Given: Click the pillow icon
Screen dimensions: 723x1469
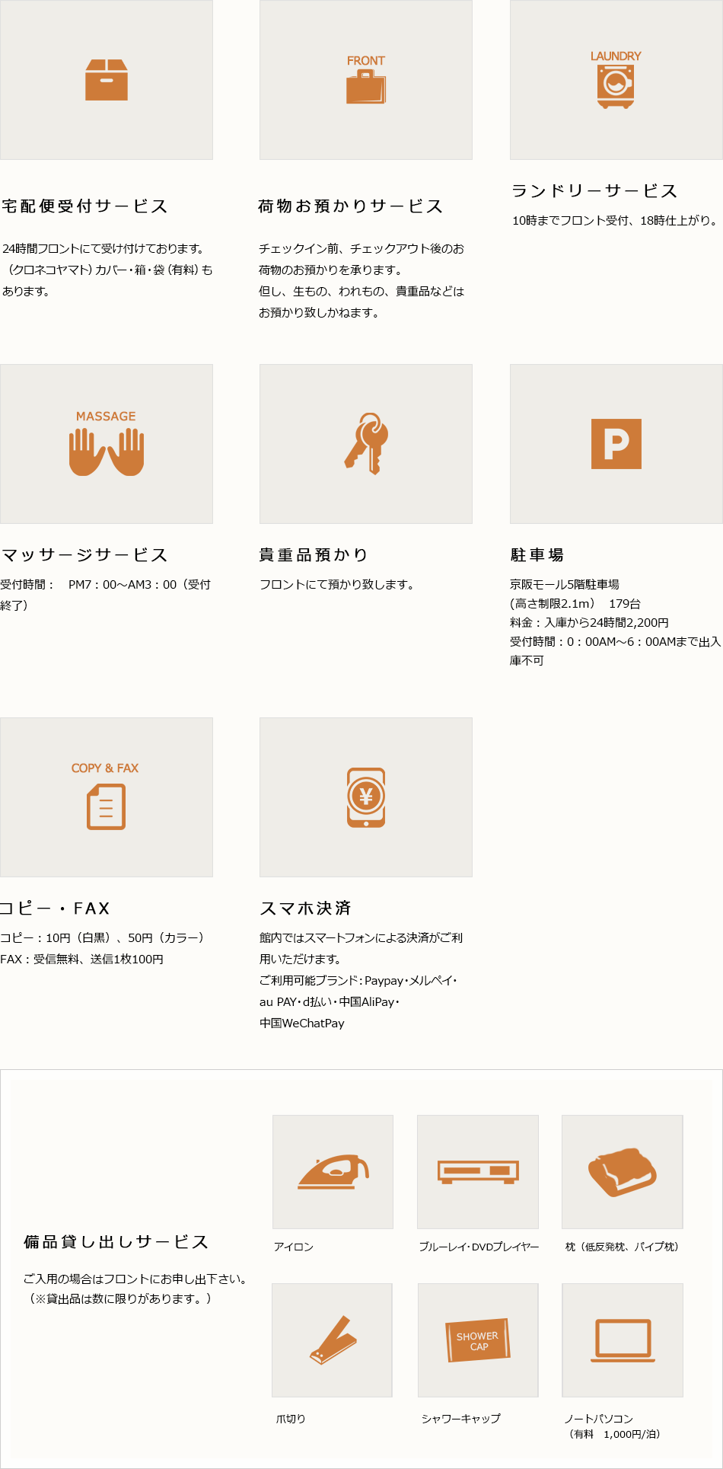Looking at the screenshot, I should tap(623, 1172).
